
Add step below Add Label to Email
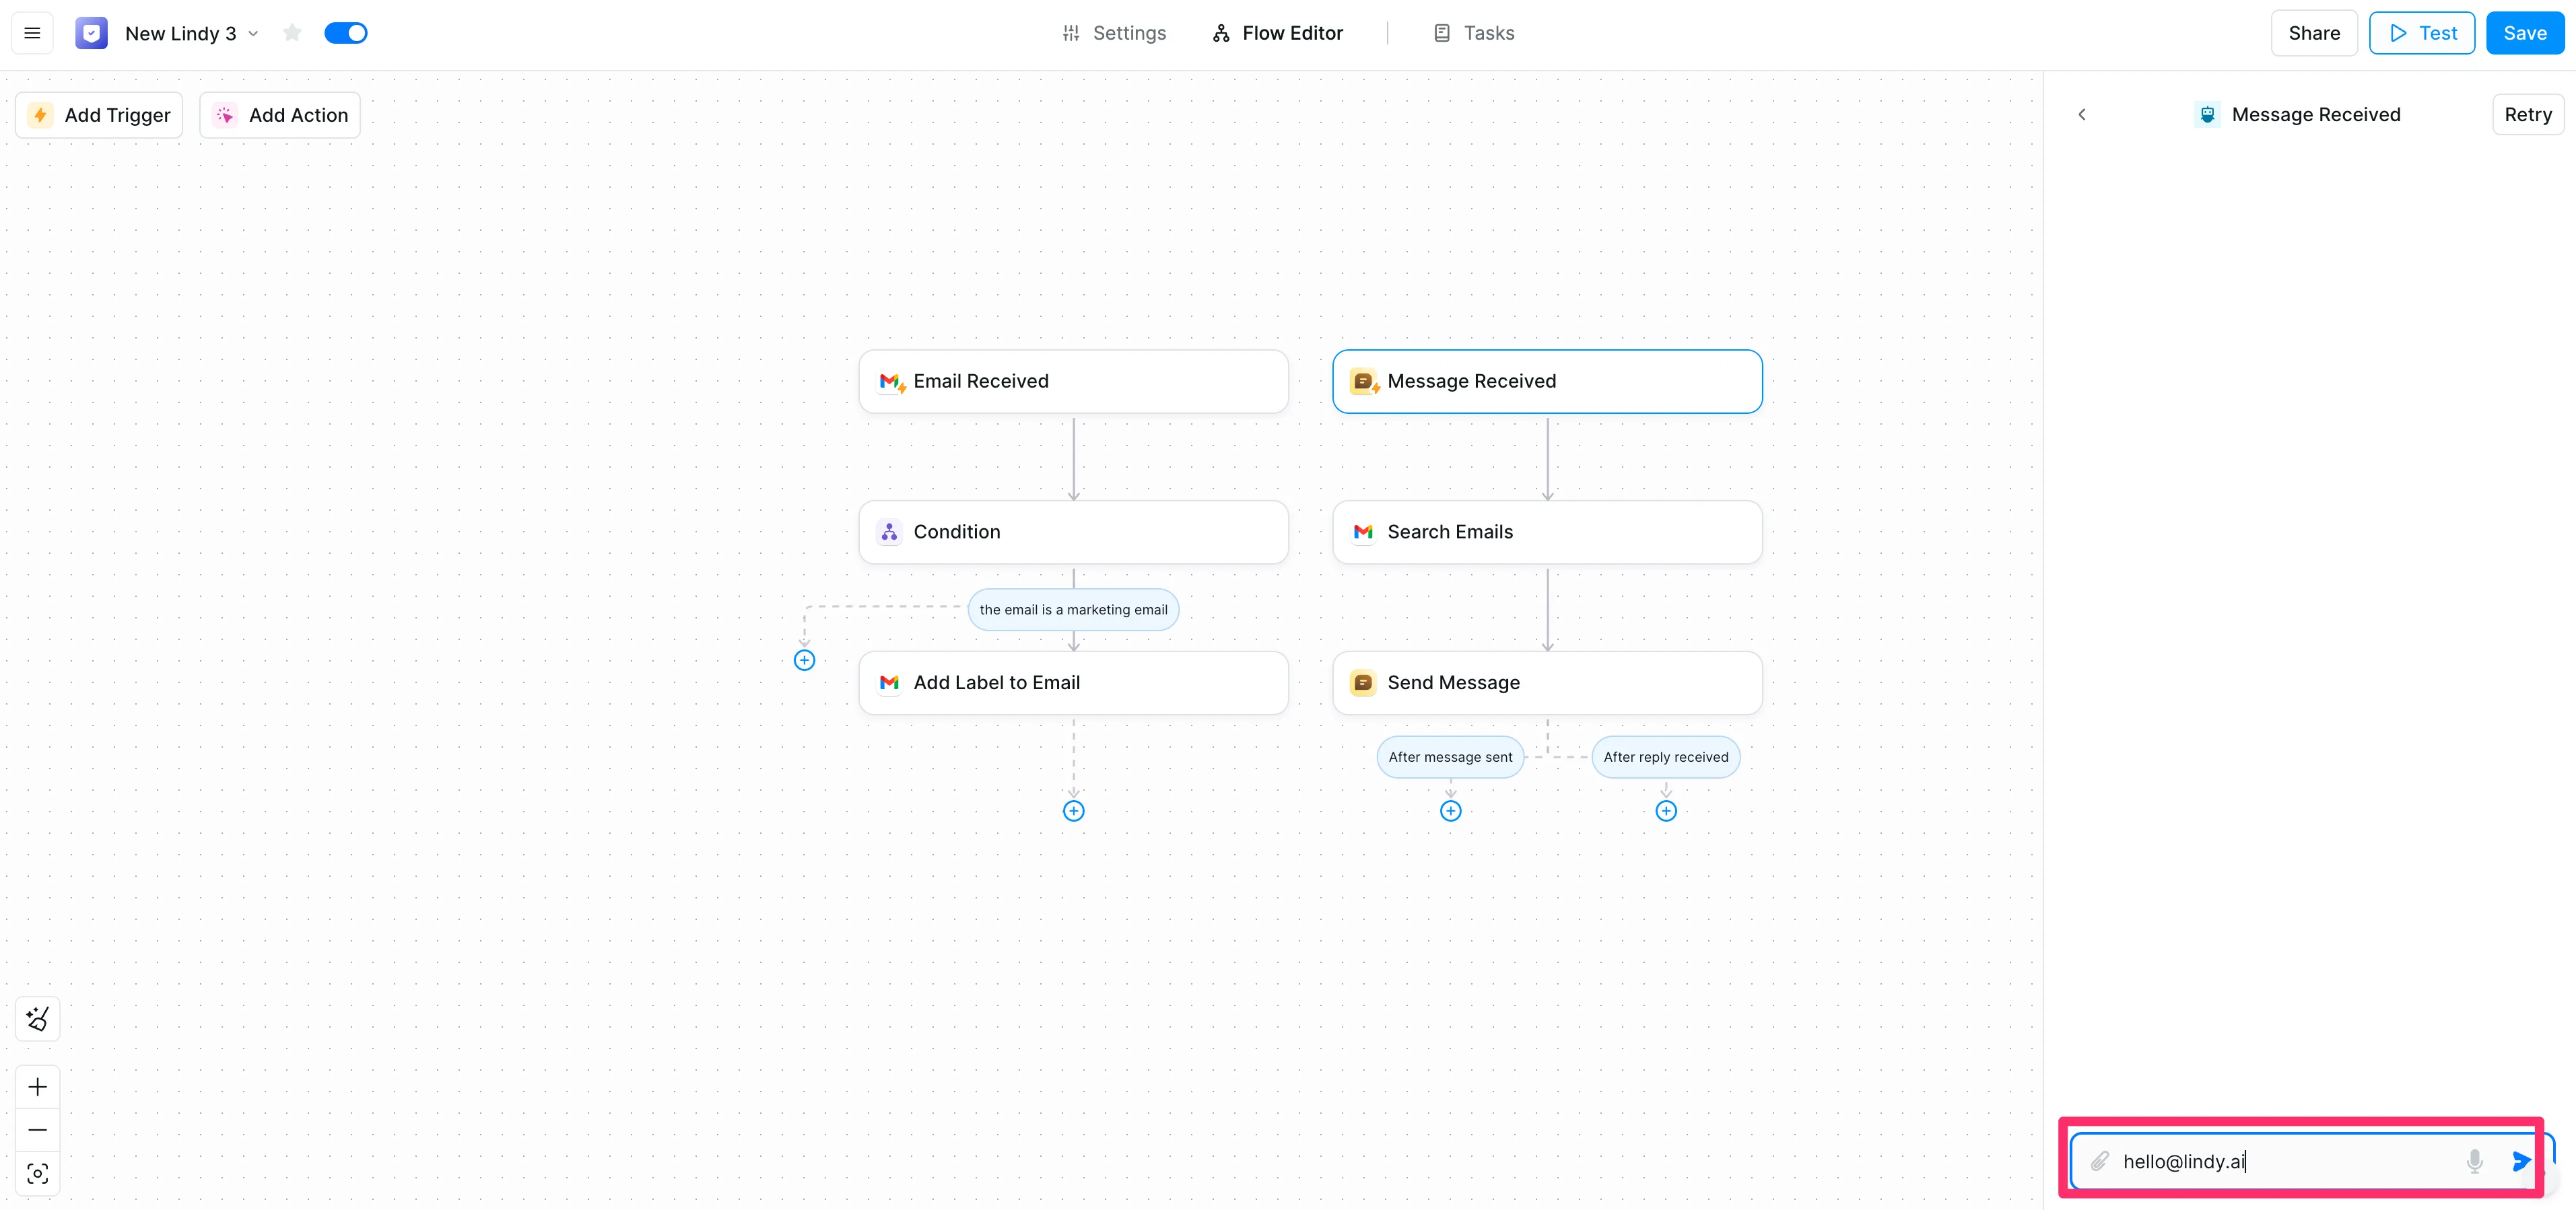(x=1073, y=810)
